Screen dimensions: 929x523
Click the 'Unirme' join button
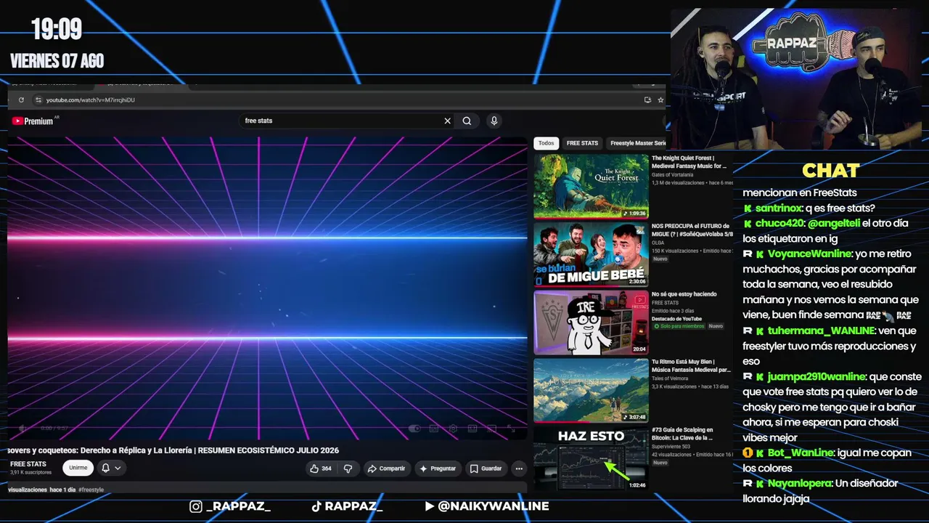click(x=78, y=468)
